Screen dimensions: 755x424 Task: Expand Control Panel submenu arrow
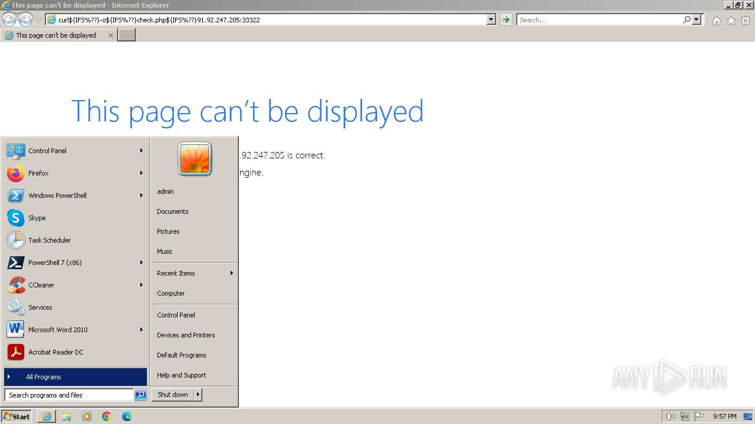point(141,151)
